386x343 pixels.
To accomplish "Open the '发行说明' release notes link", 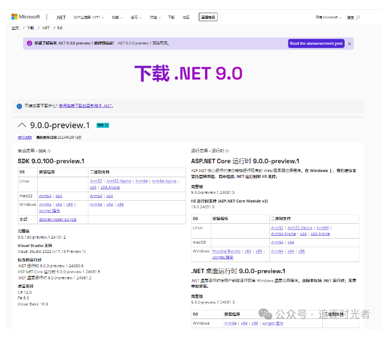I will pos(25,138).
